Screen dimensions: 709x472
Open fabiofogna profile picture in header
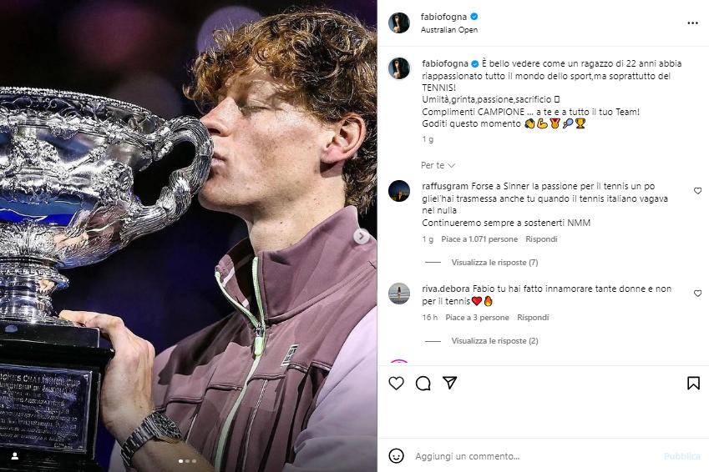pos(399,23)
